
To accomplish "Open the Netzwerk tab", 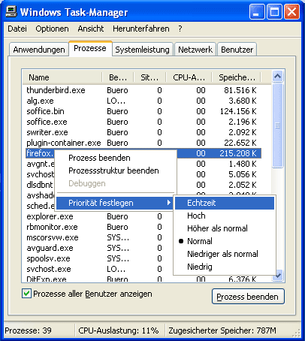I will click(x=195, y=50).
